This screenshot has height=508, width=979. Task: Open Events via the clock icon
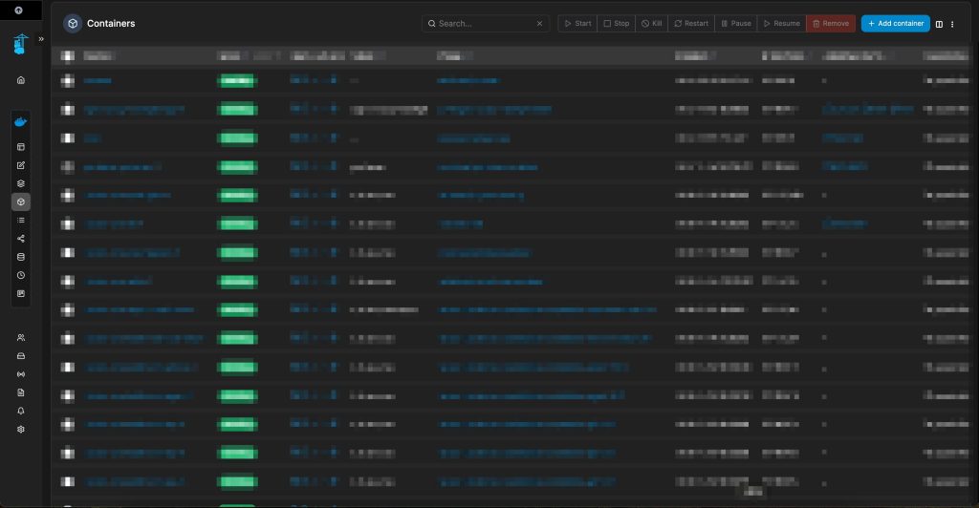[21, 275]
